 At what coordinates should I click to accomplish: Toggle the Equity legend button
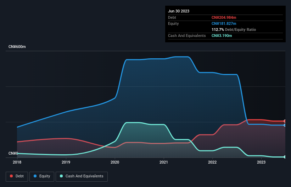click(42, 176)
